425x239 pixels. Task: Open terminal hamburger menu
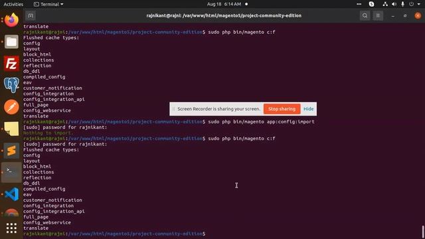point(378,16)
